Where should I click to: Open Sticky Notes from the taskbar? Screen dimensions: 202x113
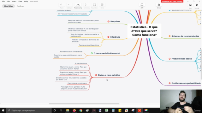[120, 110]
